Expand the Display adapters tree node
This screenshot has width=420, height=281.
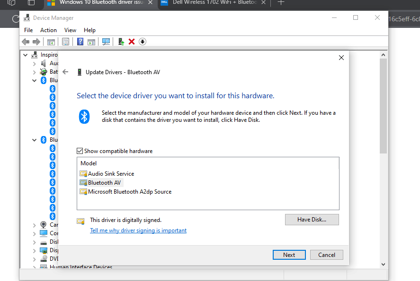click(34, 251)
